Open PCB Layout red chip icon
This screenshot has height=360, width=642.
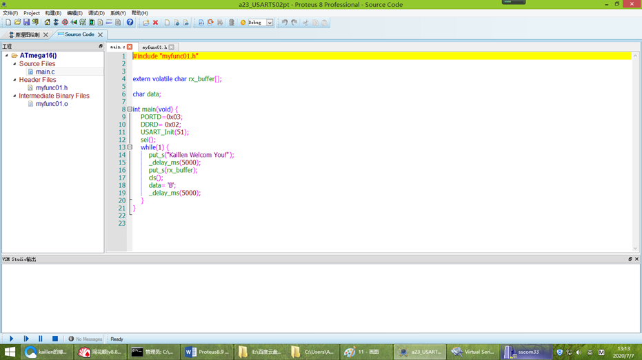[65, 23]
